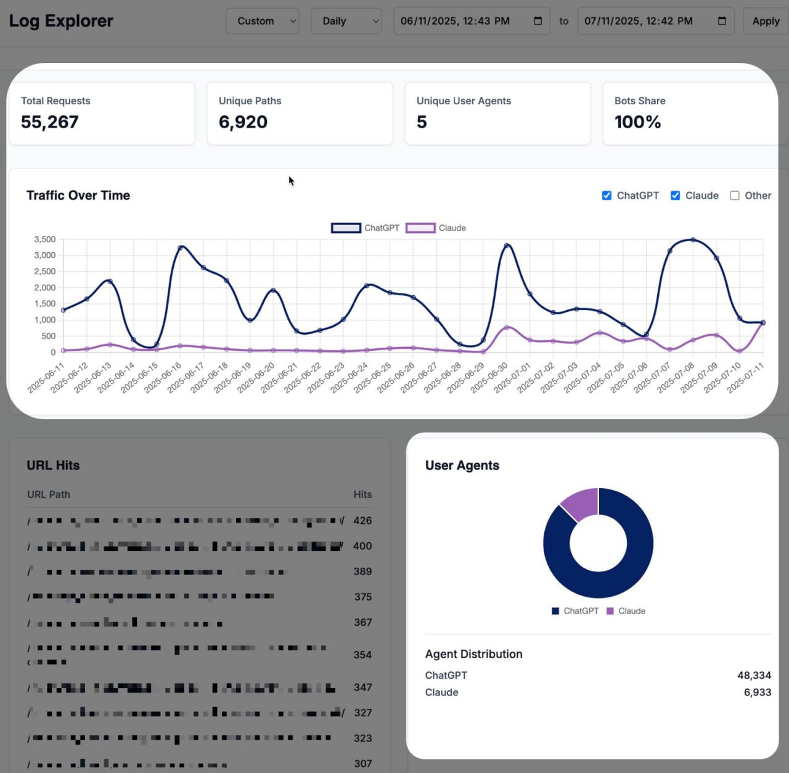Open the end date calendar picker icon
The height and width of the screenshot is (773, 789).
tap(722, 21)
